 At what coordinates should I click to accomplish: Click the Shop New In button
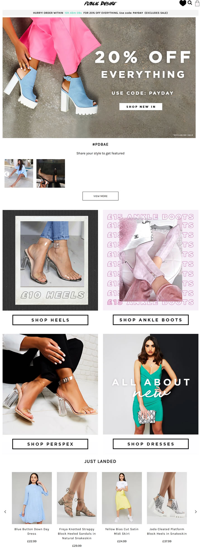click(x=141, y=107)
